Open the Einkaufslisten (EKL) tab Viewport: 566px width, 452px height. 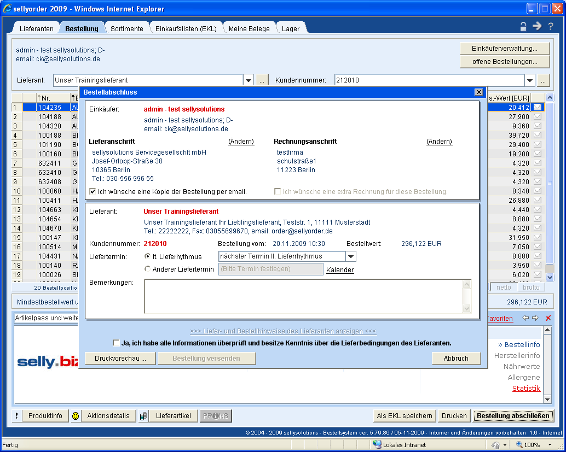click(186, 28)
